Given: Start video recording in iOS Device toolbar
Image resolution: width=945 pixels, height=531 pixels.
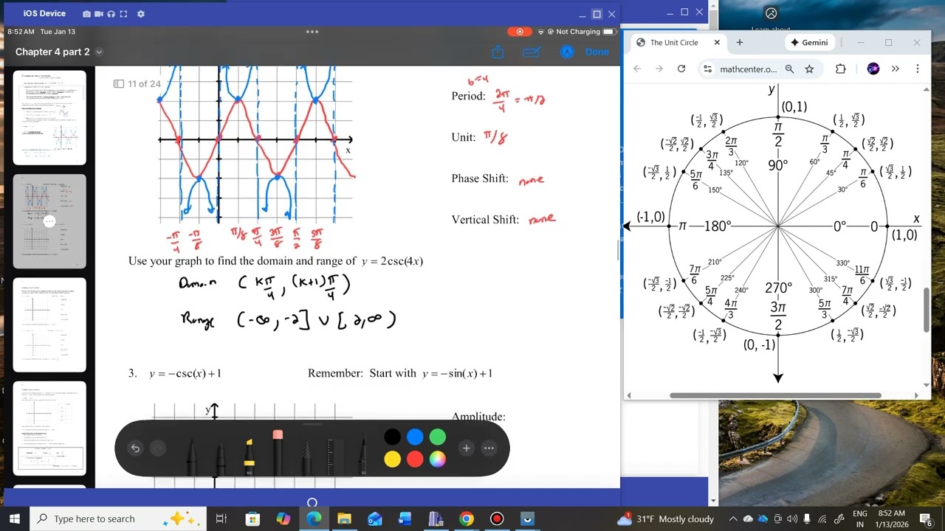Looking at the screenshot, I should pos(99,14).
